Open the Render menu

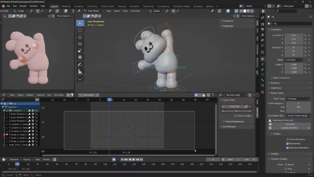tap(23, 6)
